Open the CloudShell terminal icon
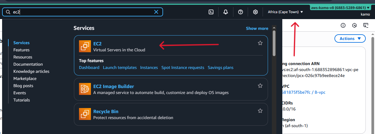The height and width of the screenshot is (134, 375). click(x=211, y=12)
